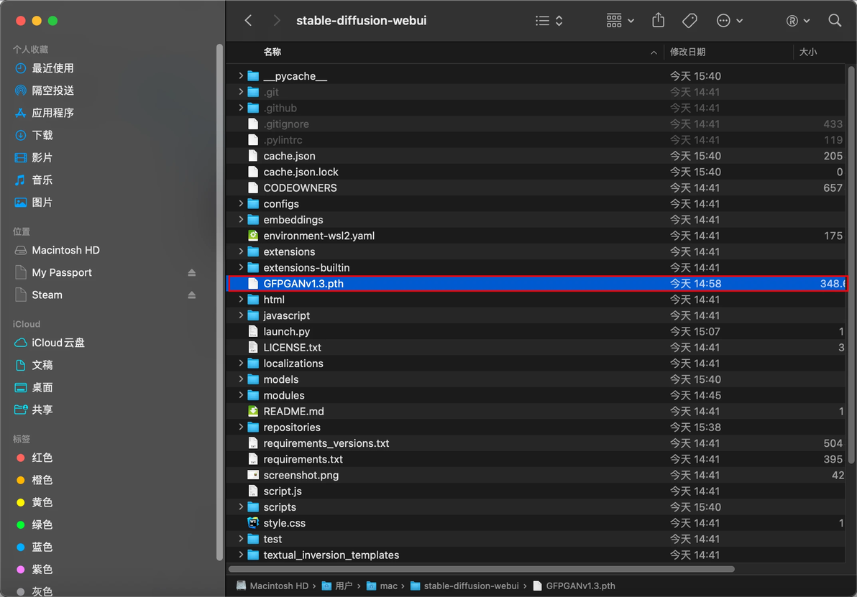This screenshot has width=857, height=597.
Task: Eject the My Passport drive
Action: [192, 272]
